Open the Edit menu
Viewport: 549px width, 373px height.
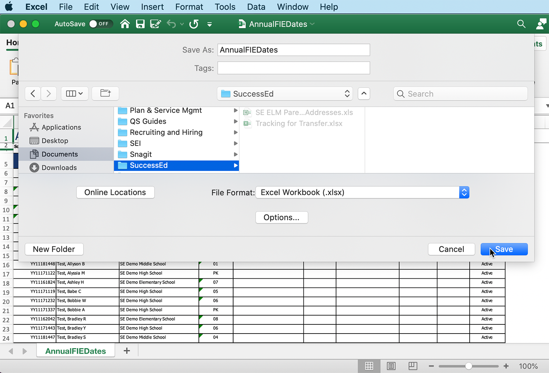pos(91,7)
